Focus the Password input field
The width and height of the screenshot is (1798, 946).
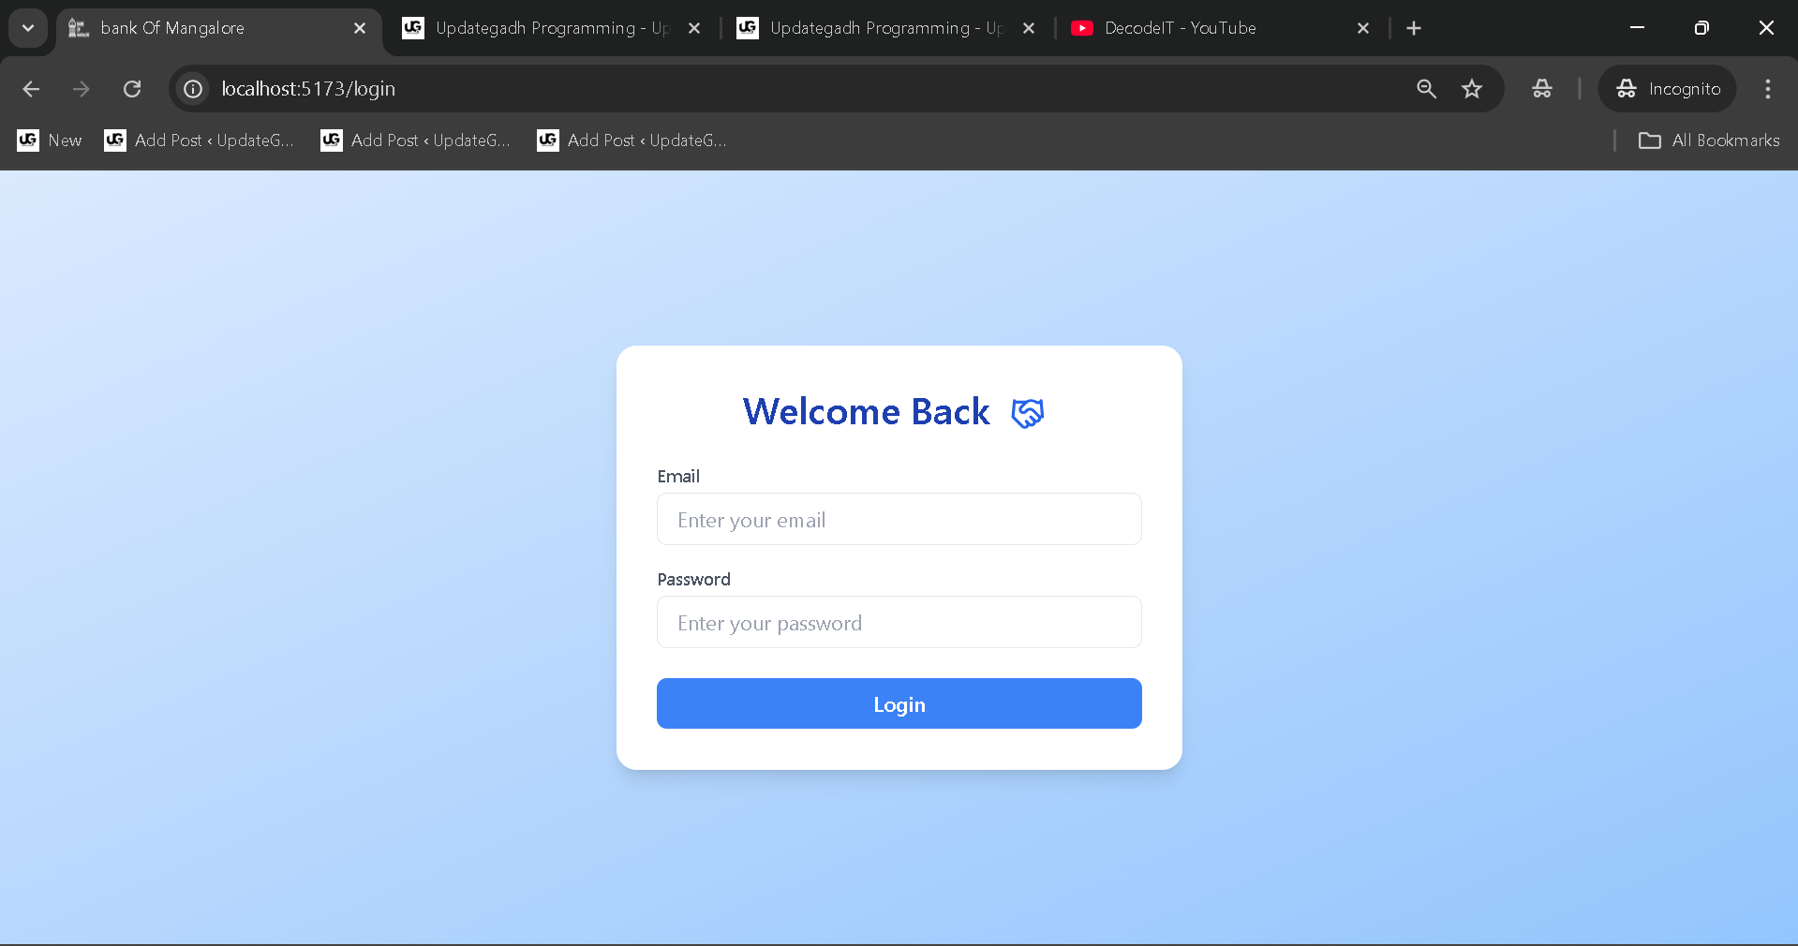point(899,623)
